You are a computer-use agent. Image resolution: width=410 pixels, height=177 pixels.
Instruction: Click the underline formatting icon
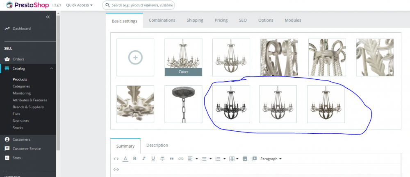coord(153,159)
